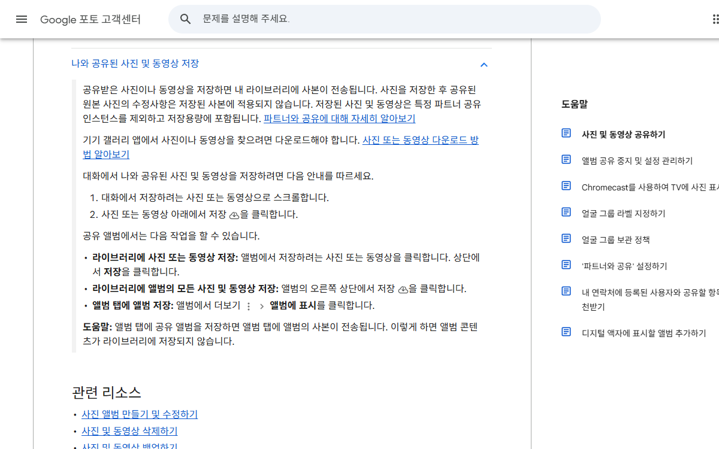Open '내 연락처에 등록된 사용자와 공유할 항목' article
Screen dimensions: 719x449
650,299
